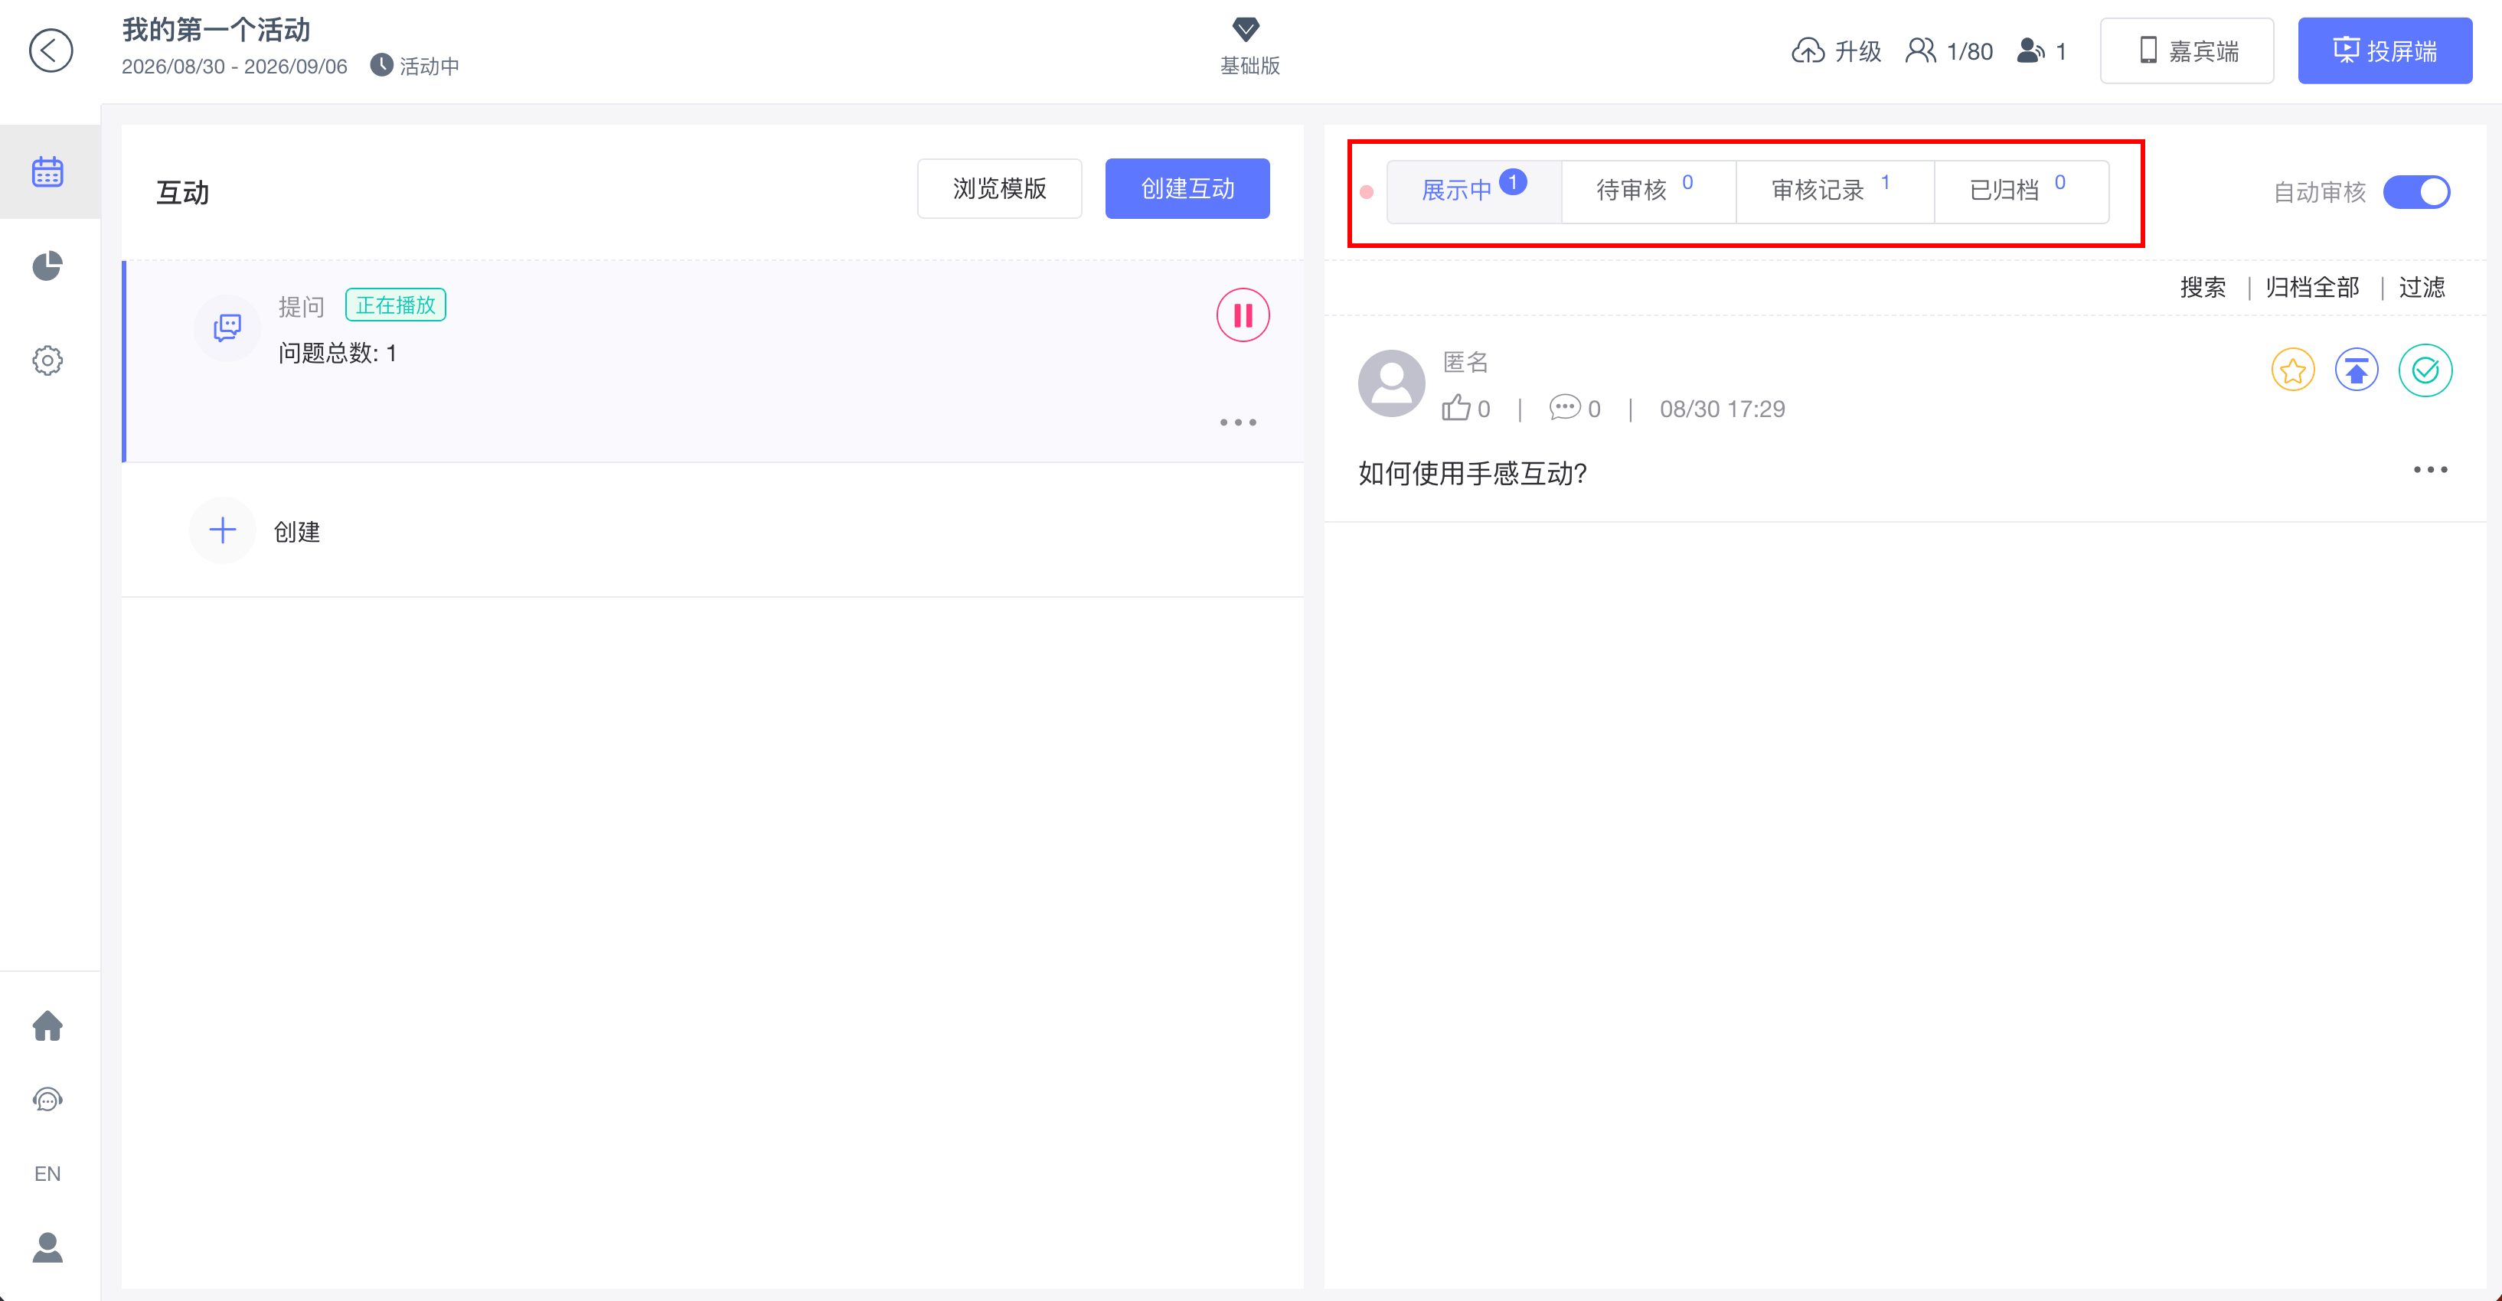Go back with the circular arrow icon
The width and height of the screenshot is (2502, 1301).
(51, 51)
